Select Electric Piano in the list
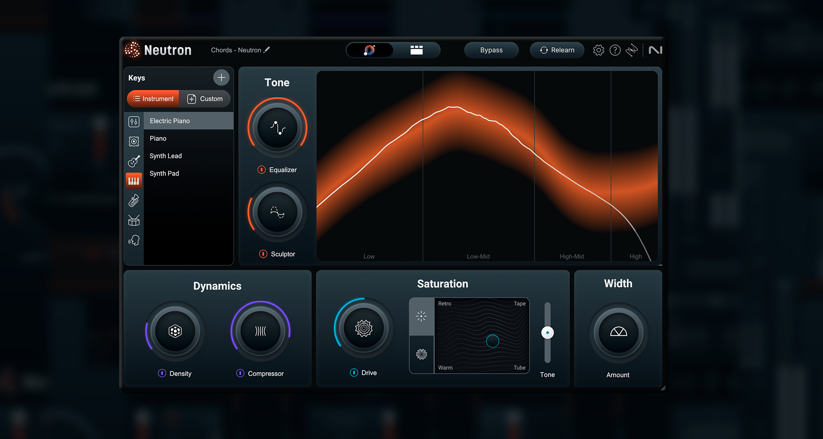The width and height of the screenshot is (823, 439). pos(189,121)
